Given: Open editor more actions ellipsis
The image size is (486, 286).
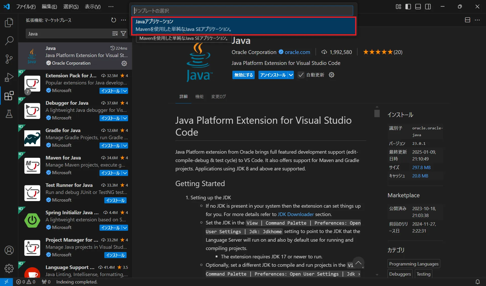Looking at the screenshot, I should (477, 20).
